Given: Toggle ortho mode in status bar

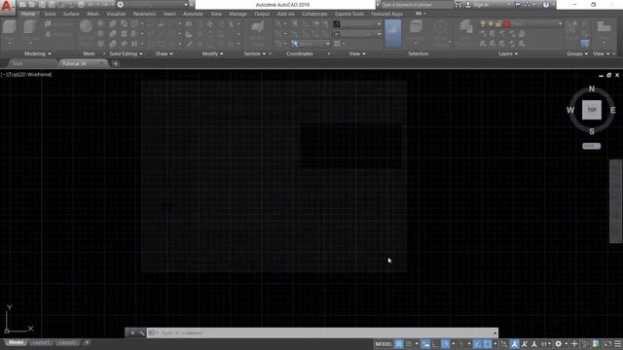Looking at the screenshot, I should [435, 344].
